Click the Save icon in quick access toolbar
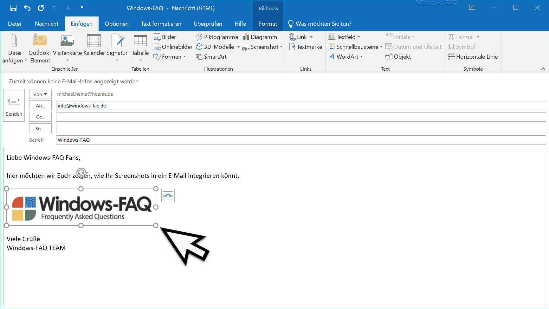Image resolution: width=549 pixels, height=309 pixels. [x=13, y=8]
